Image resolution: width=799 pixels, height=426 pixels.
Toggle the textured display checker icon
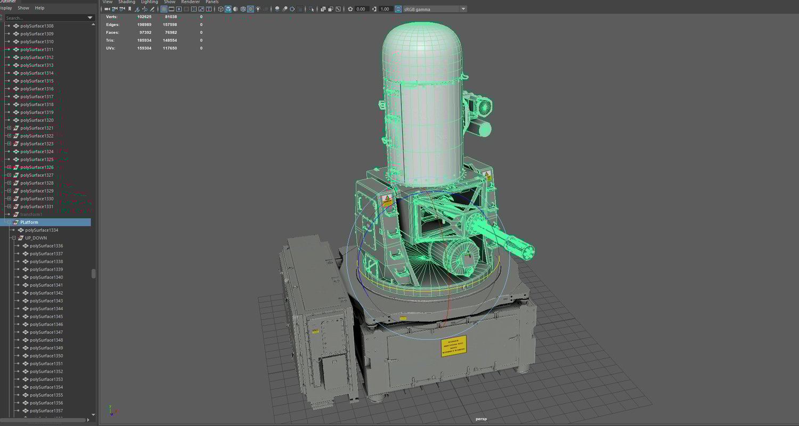click(250, 9)
